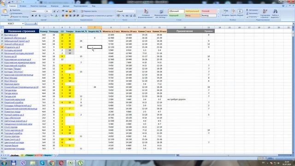
Task: Apply percent style format
Action: [x=123, y=16]
